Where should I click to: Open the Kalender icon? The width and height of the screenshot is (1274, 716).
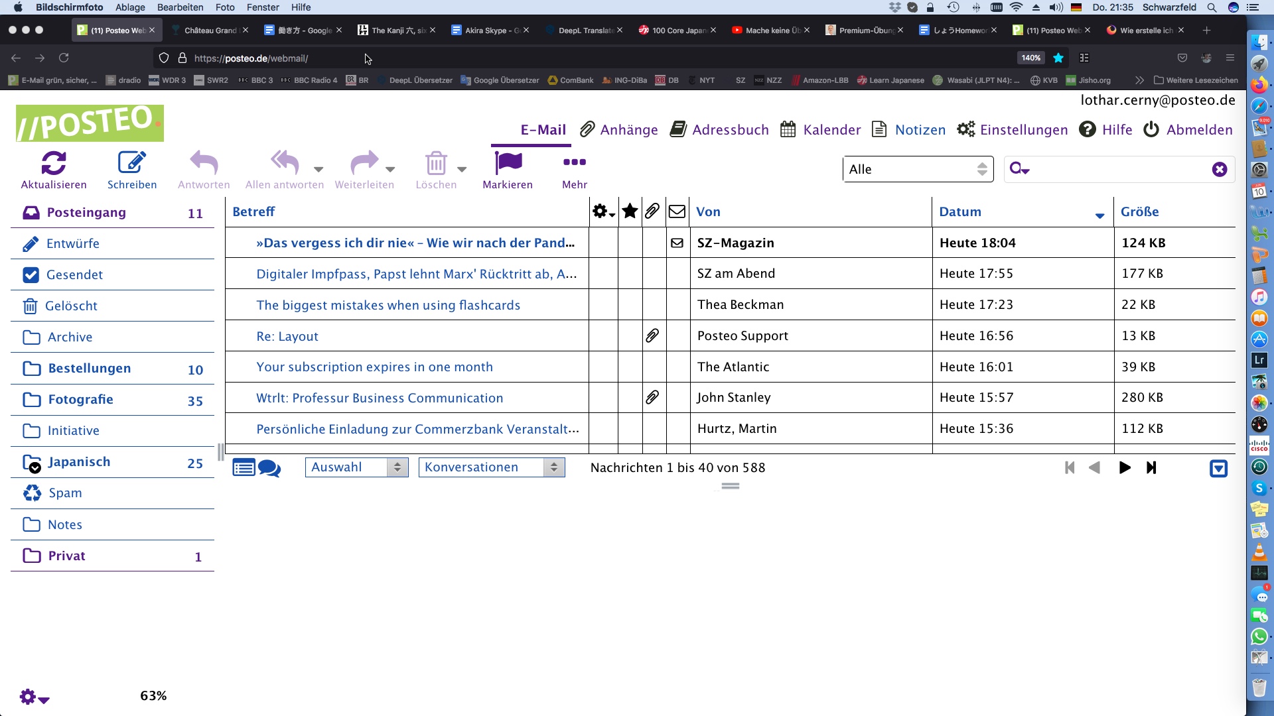(788, 129)
